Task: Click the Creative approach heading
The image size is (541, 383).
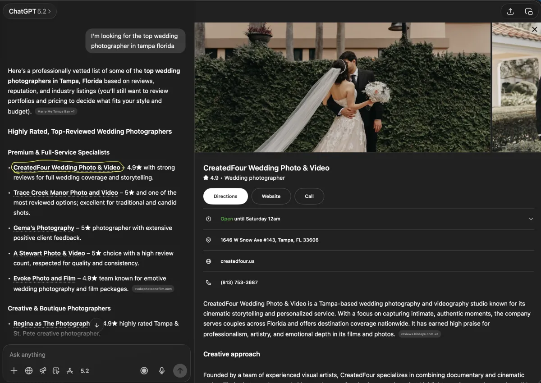Action: (x=232, y=354)
